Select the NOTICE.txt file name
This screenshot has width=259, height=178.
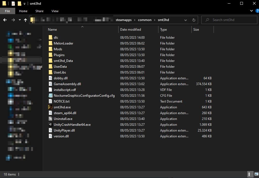(x=61, y=101)
